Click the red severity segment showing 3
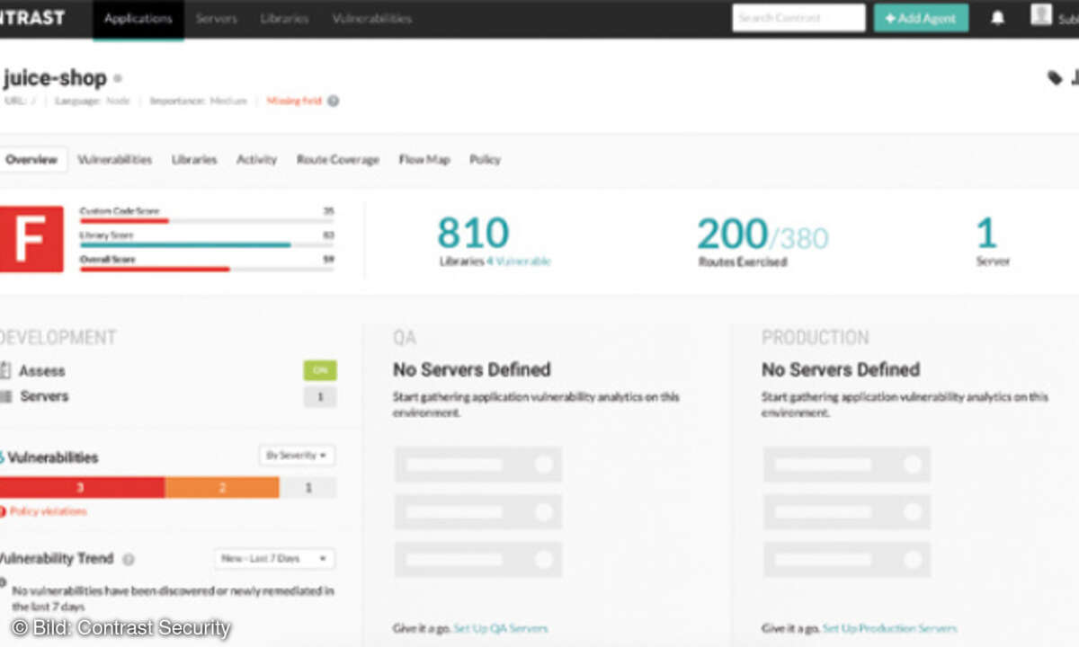The image size is (1079, 647). [82, 488]
